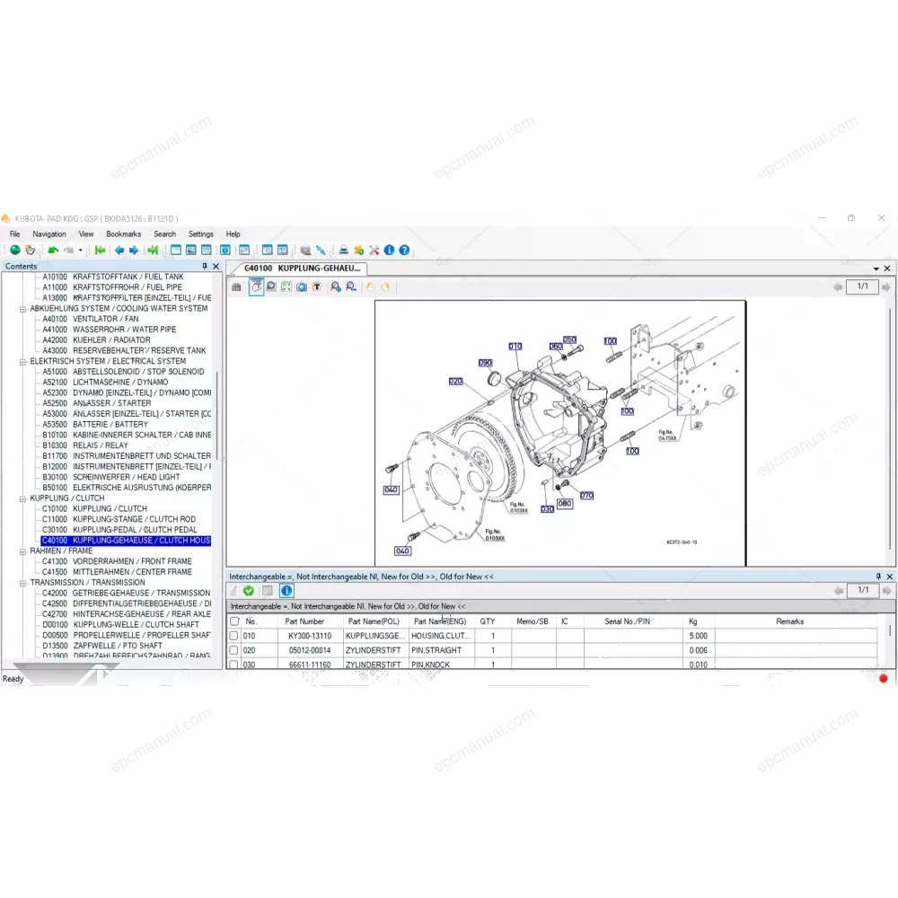The height and width of the screenshot is (898, 898).
Task: Click the hand-pointer icon beside the globe
Action: click(x=30, y=250)
